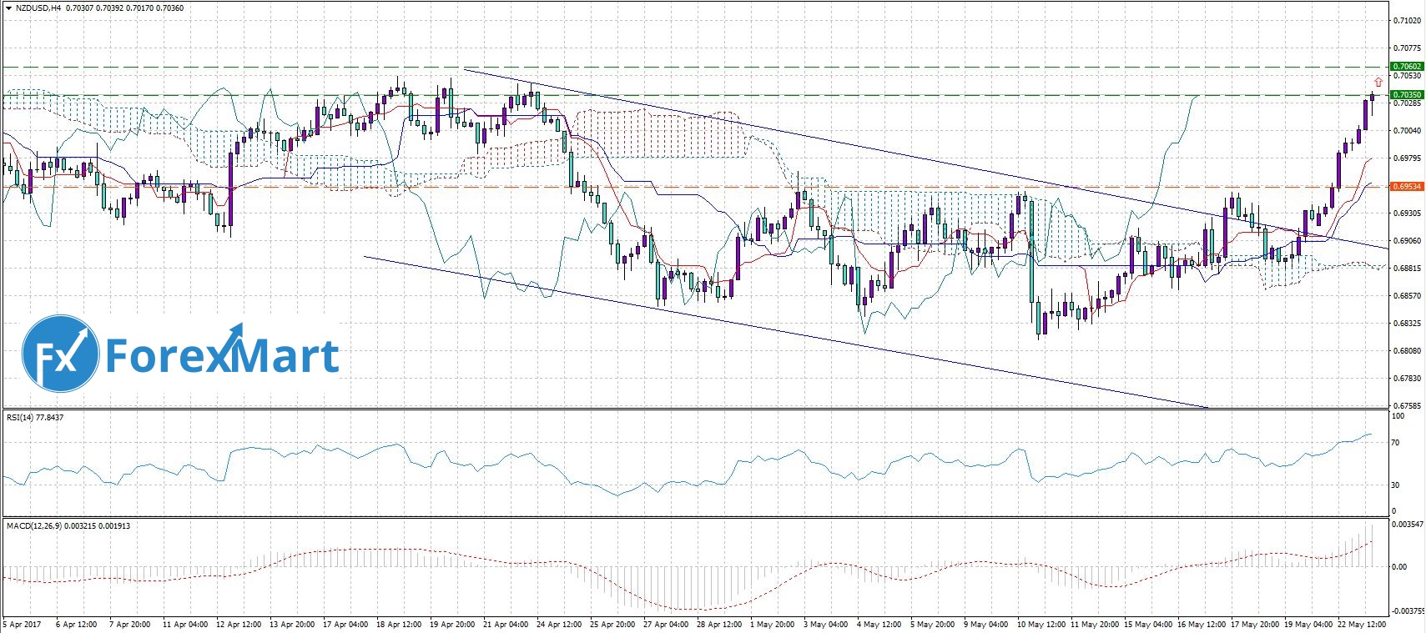Click the RSI scale value 70
Image resolution: width=1426 pixels, height=633 pixels.
pyautogui.click(x=1395, y=443)
